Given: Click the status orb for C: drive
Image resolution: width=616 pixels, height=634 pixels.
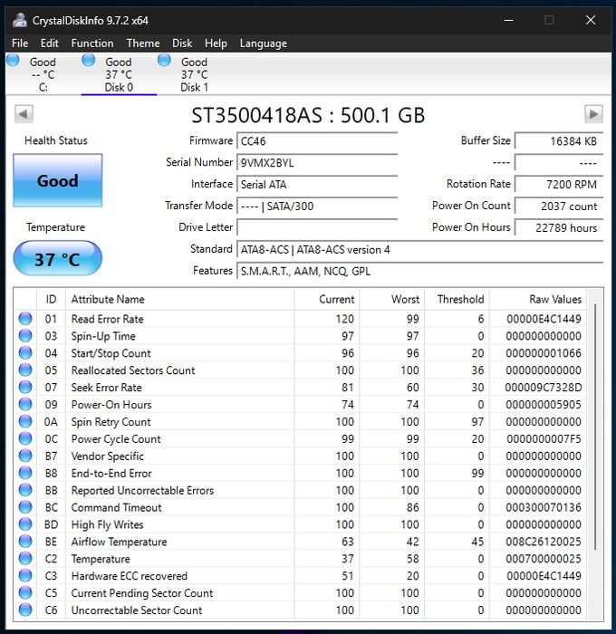Looking at the screenshot, I should pyautogui.click(x=13, y=61).
